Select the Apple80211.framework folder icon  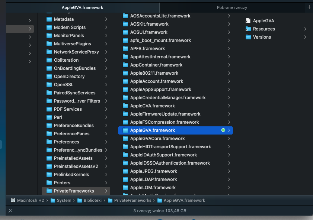pos(125,73)
